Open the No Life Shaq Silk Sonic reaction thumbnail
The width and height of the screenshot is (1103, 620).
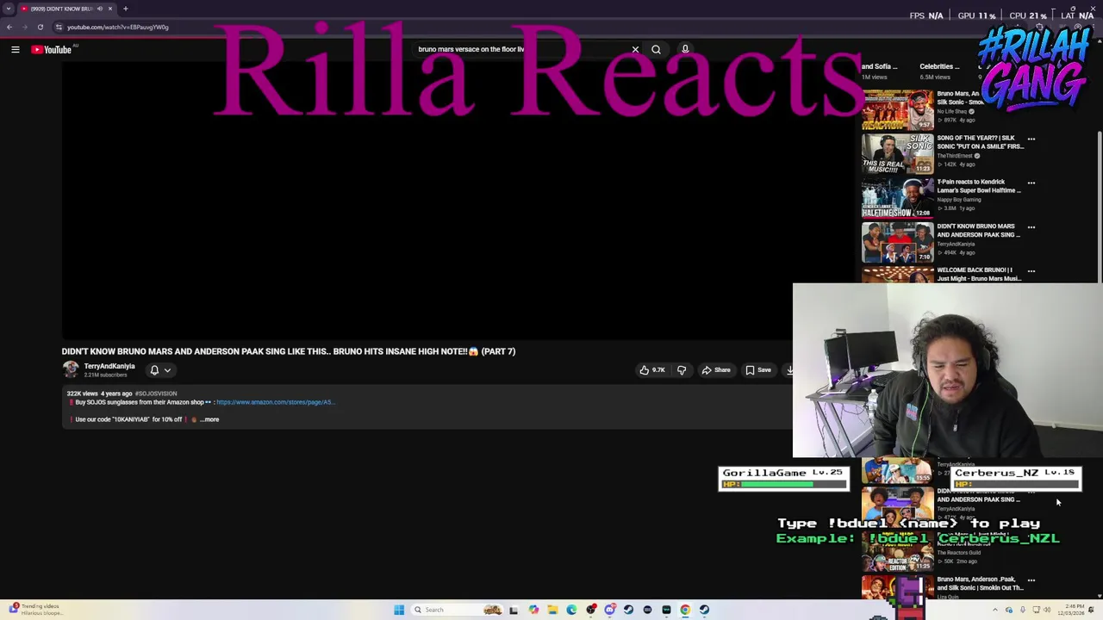tap(897, 109)
